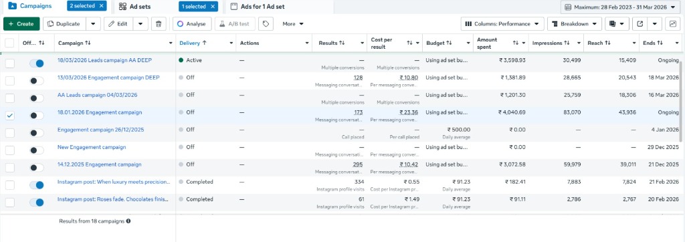Open the Breakdown dropdown
The width and height of the screenshot is (685, 242).
point(575,24)
